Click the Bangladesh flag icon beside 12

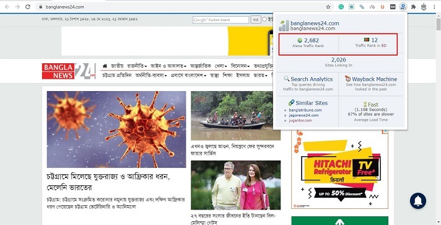click(x=367, y=40)
